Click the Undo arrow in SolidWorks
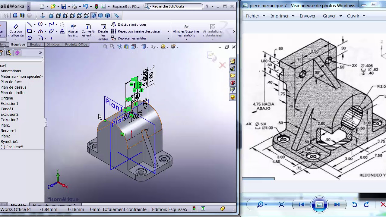Viewport: 386px width, 217px height. (85, 6)
